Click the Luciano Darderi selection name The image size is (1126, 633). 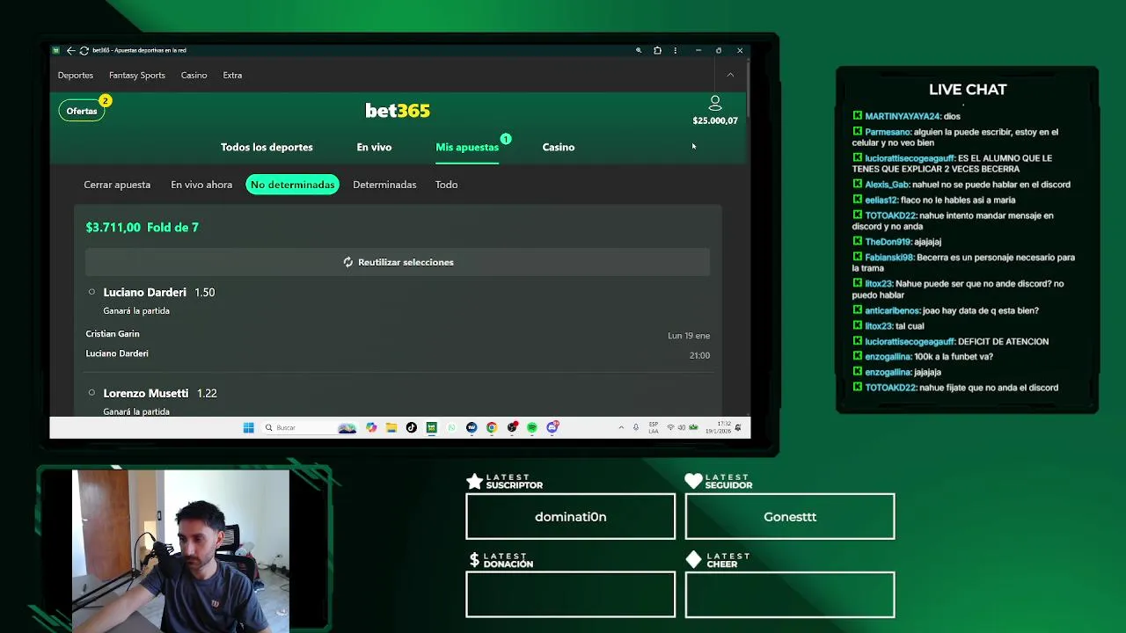(144, 292)
